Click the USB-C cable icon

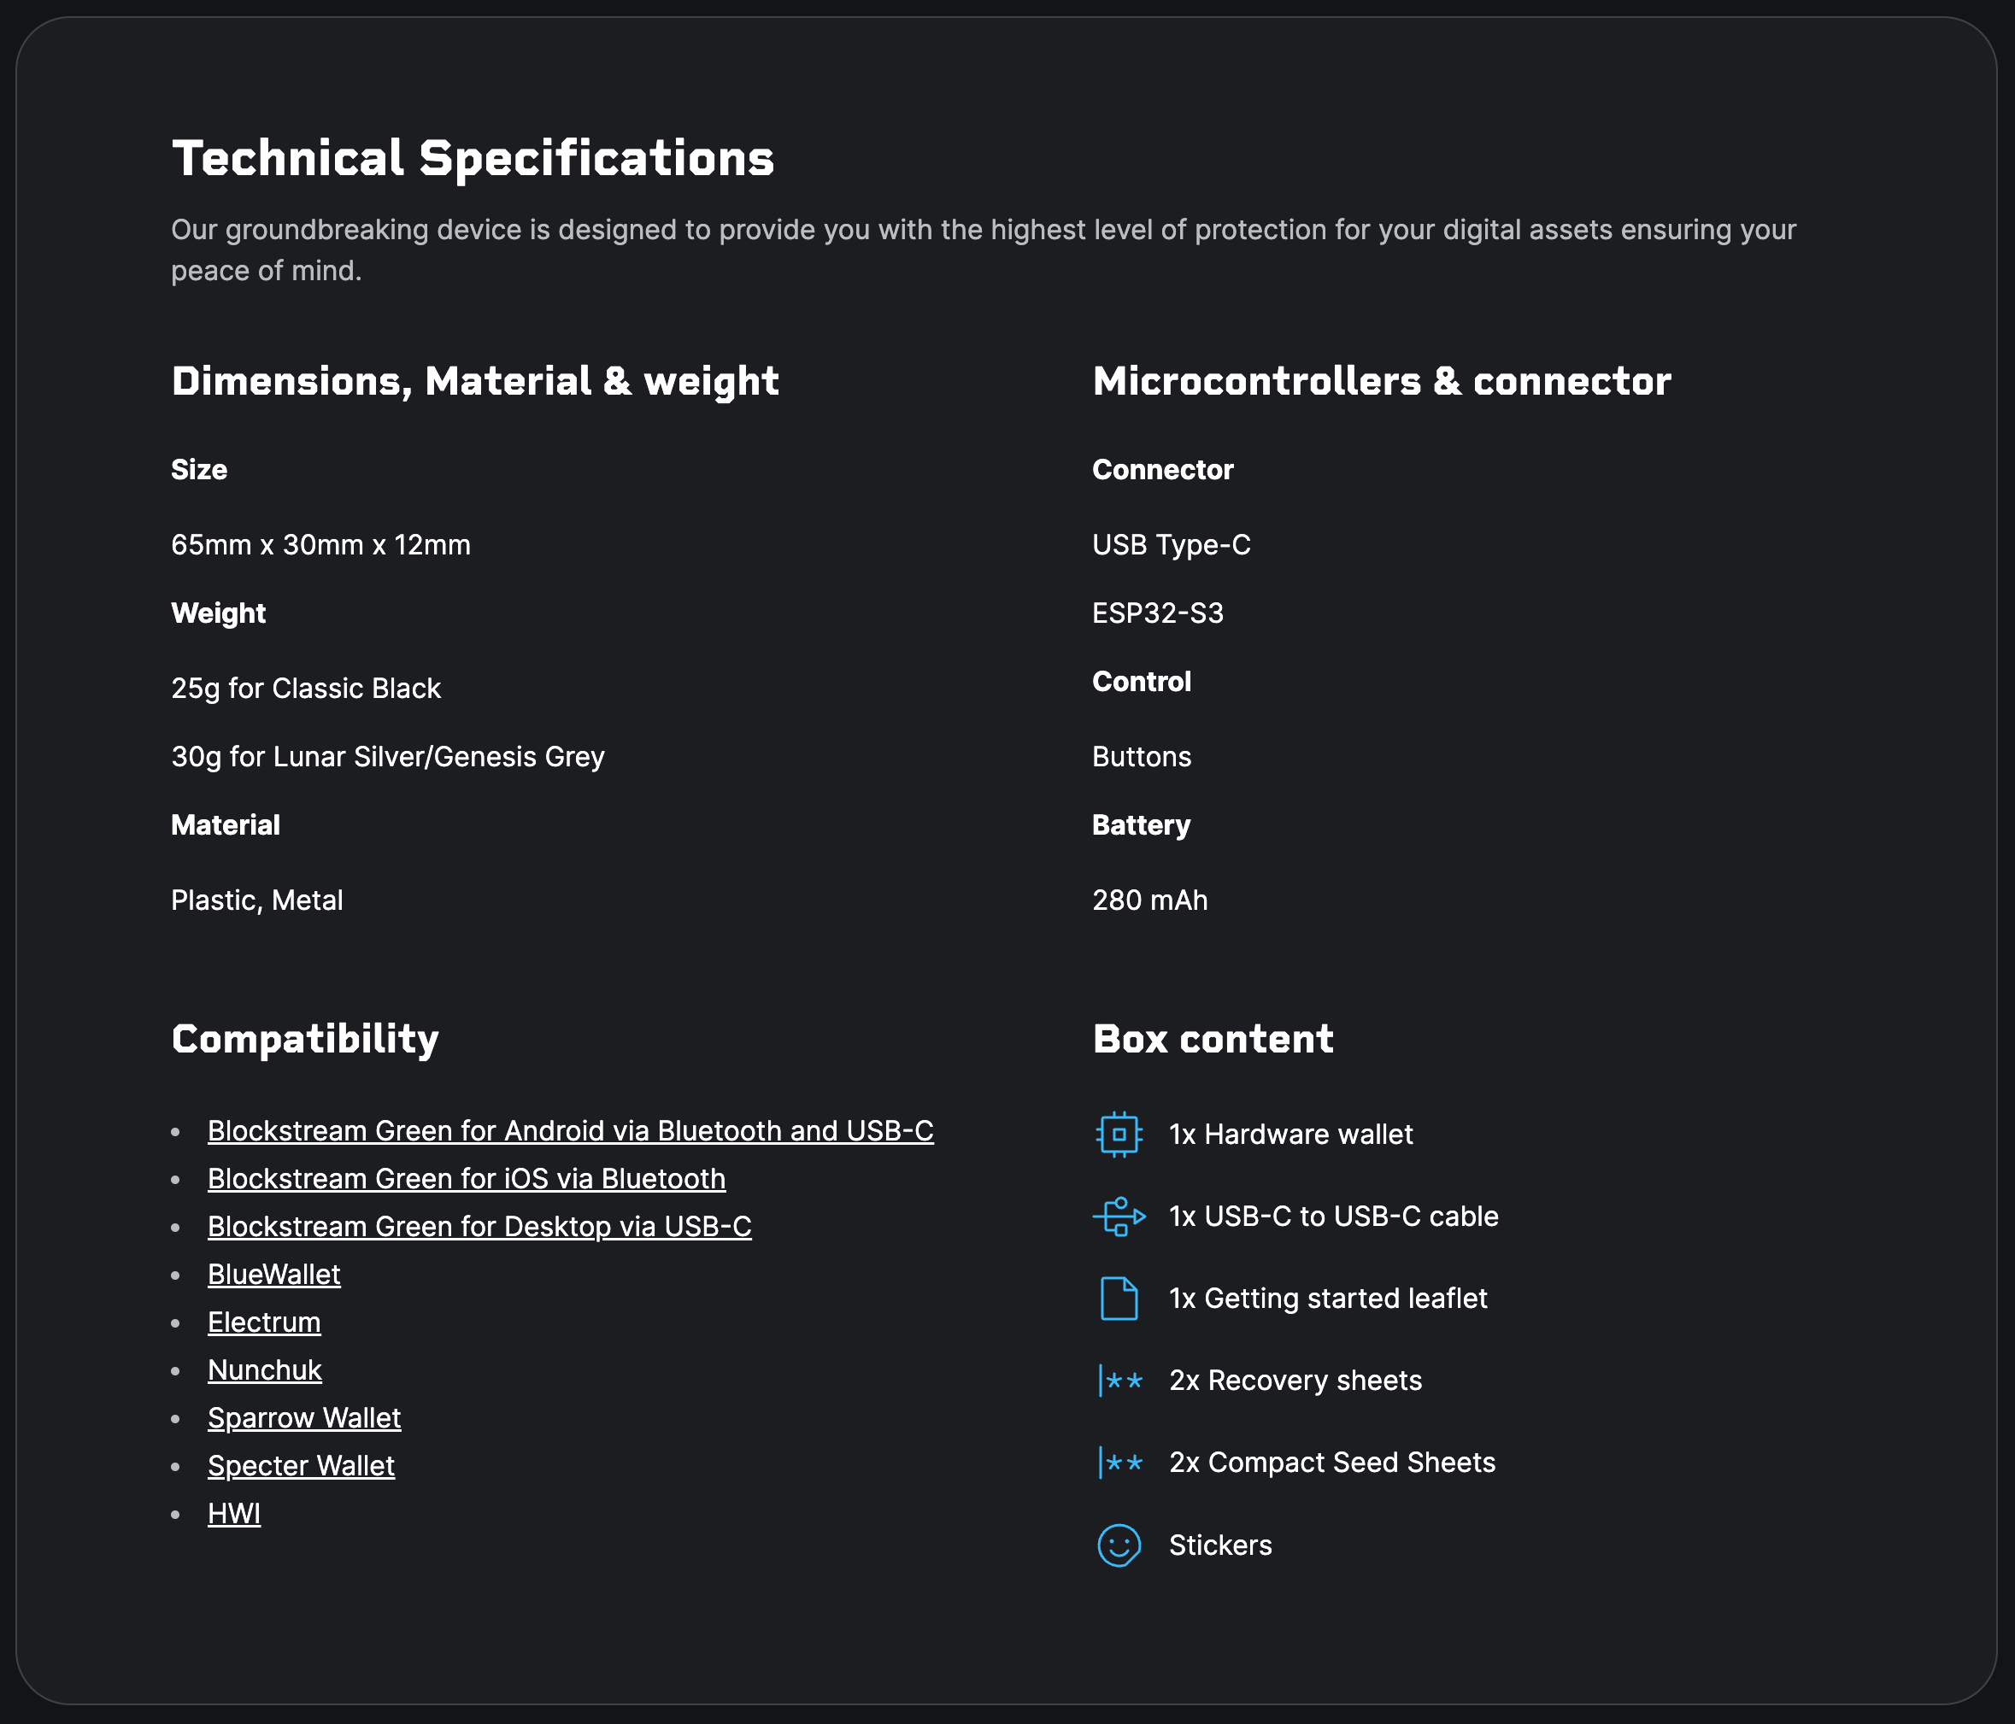coord(1119,1217)
